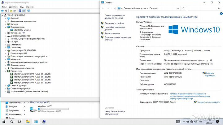
Task: Select the last Celeron N2930 processor entry
Action: coord(32,83)
